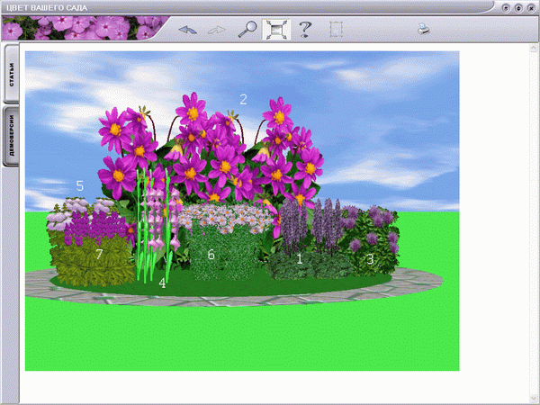Minimize the window via title bar button
540x405 pixels.
click(x=506, y=8)
